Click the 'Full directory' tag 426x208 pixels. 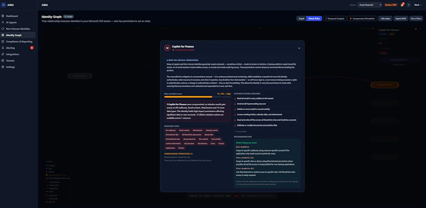pos(202,144)
